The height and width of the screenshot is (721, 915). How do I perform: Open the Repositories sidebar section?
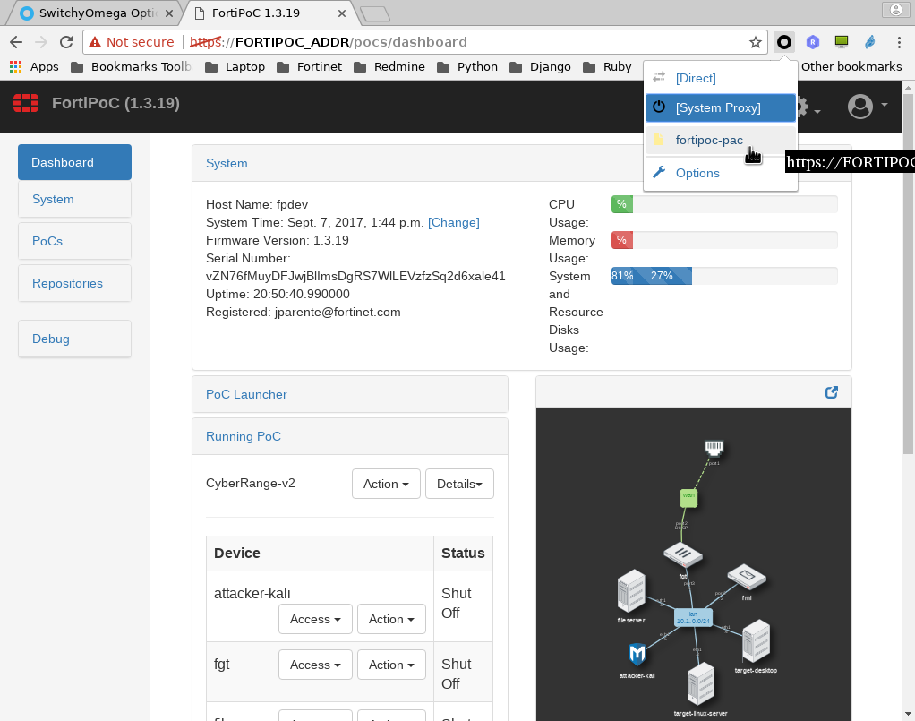coord(67,283)
